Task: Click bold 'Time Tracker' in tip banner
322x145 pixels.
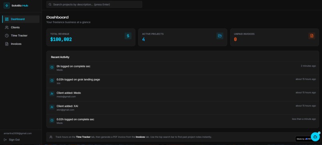Action: point(83,137)
